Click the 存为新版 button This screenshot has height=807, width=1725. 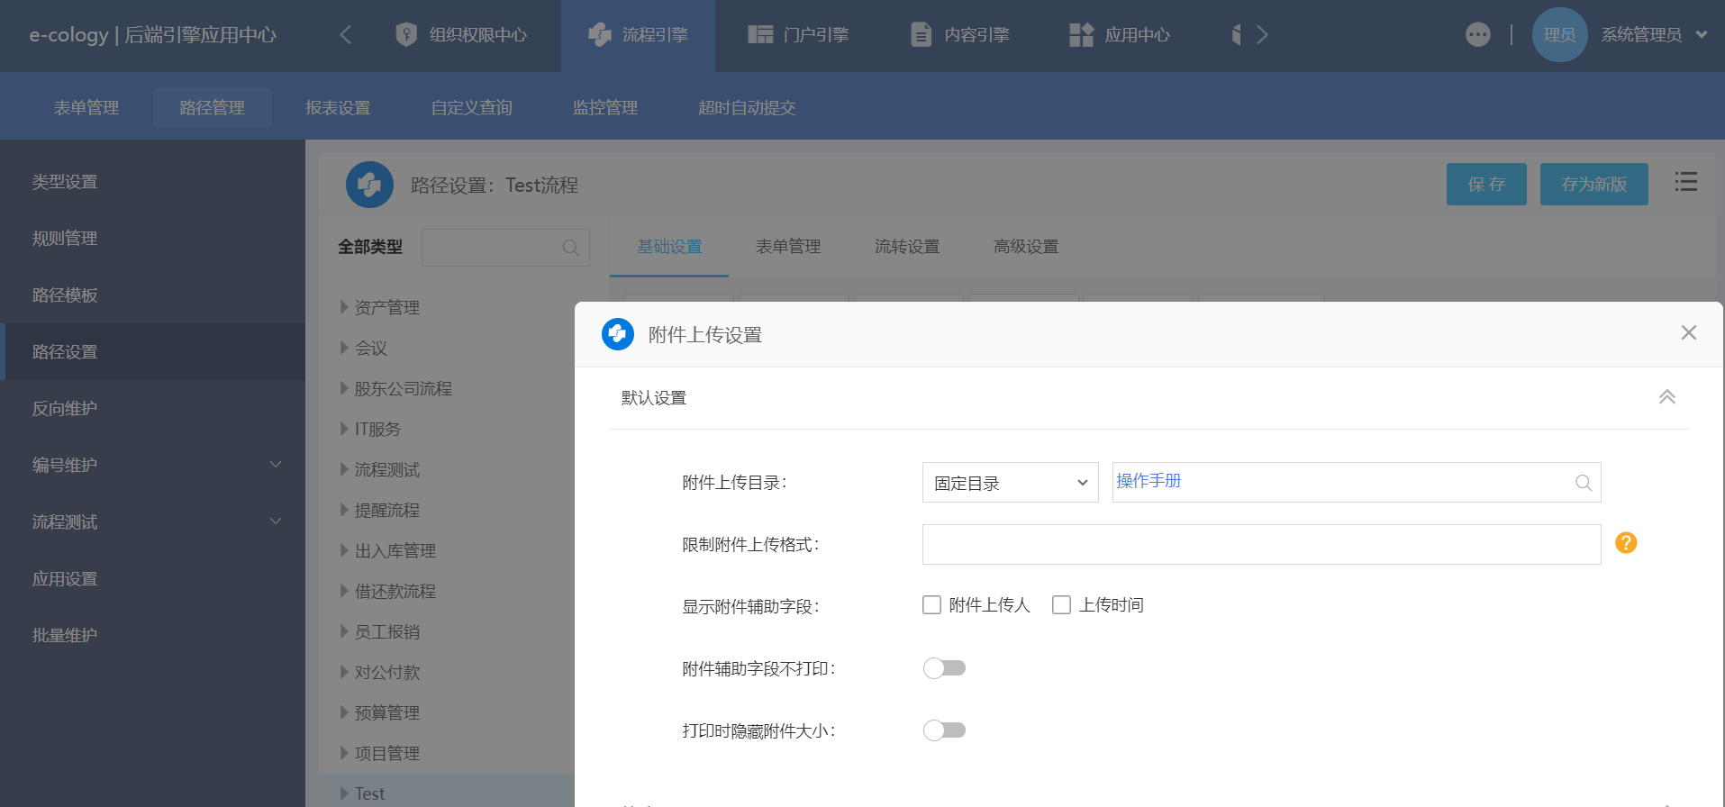1594,184
